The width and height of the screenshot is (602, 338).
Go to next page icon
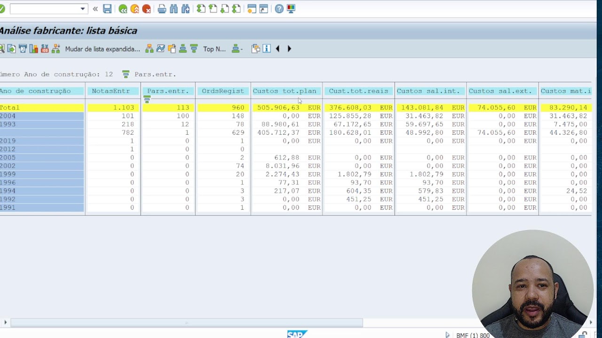(224, 9)
